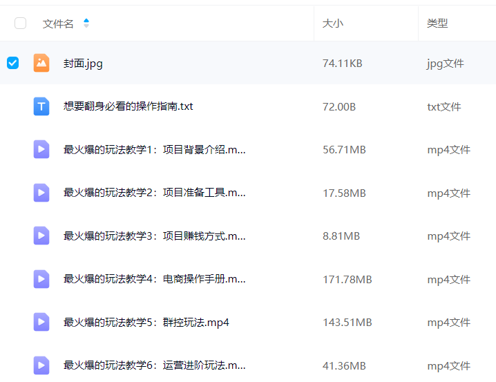
Task: Uncheck the checkbox for 封面.jpg
Action: coord(12,63)
